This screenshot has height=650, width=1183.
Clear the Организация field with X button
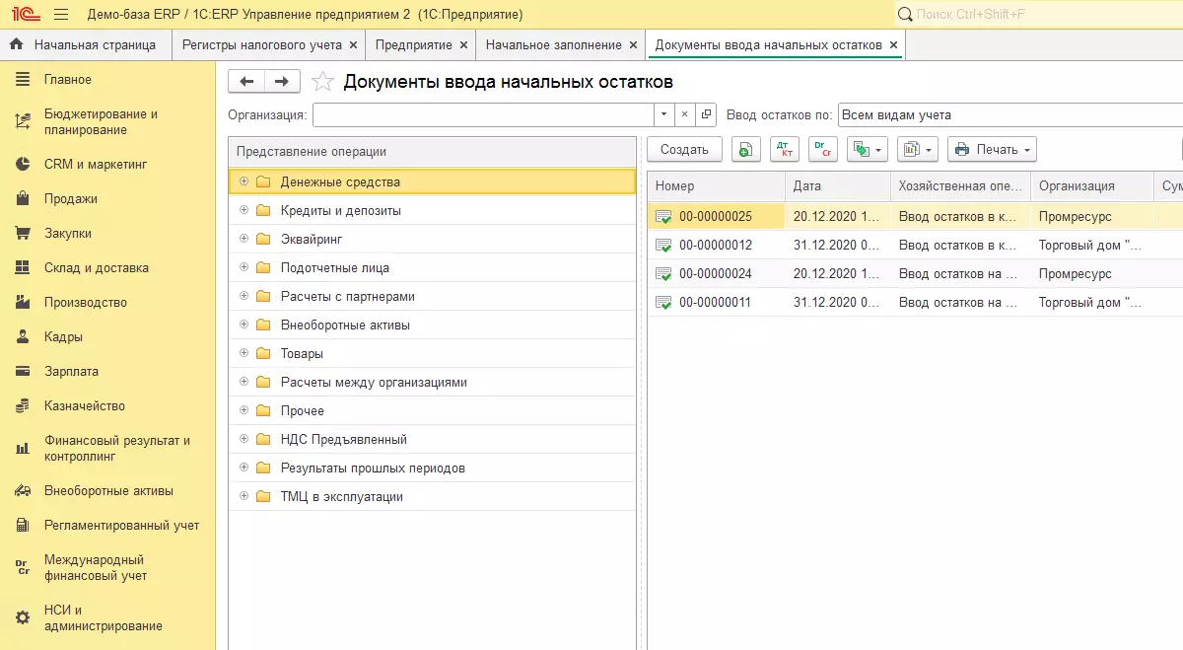point(685,115)
